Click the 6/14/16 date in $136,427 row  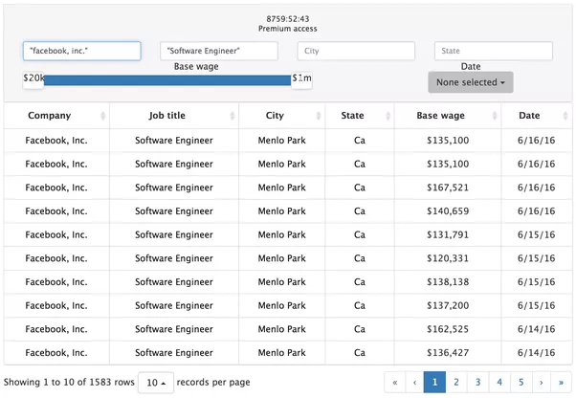(x=537, y=353)
